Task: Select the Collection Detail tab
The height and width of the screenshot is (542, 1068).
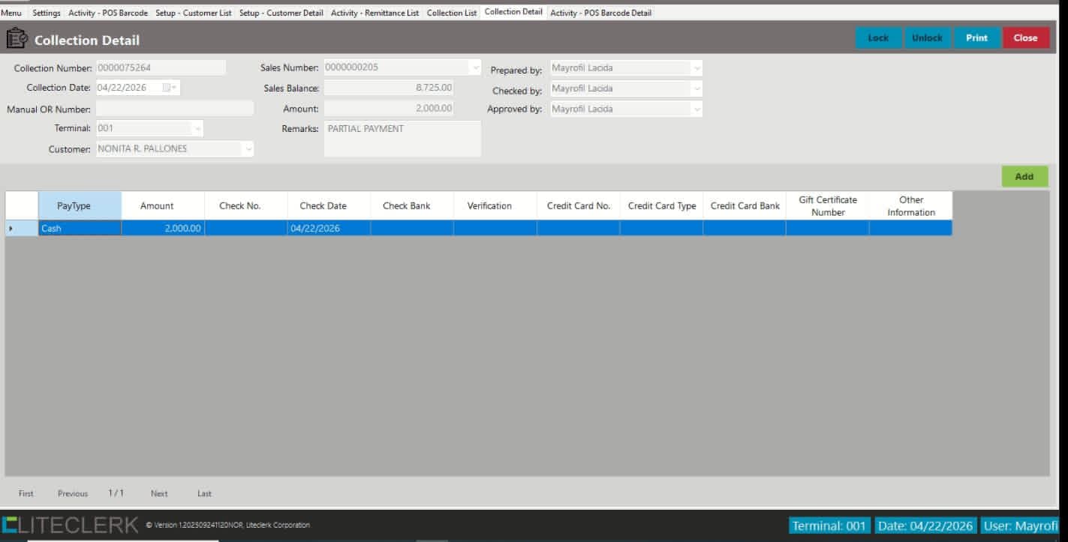Action: tap(513, 12)
